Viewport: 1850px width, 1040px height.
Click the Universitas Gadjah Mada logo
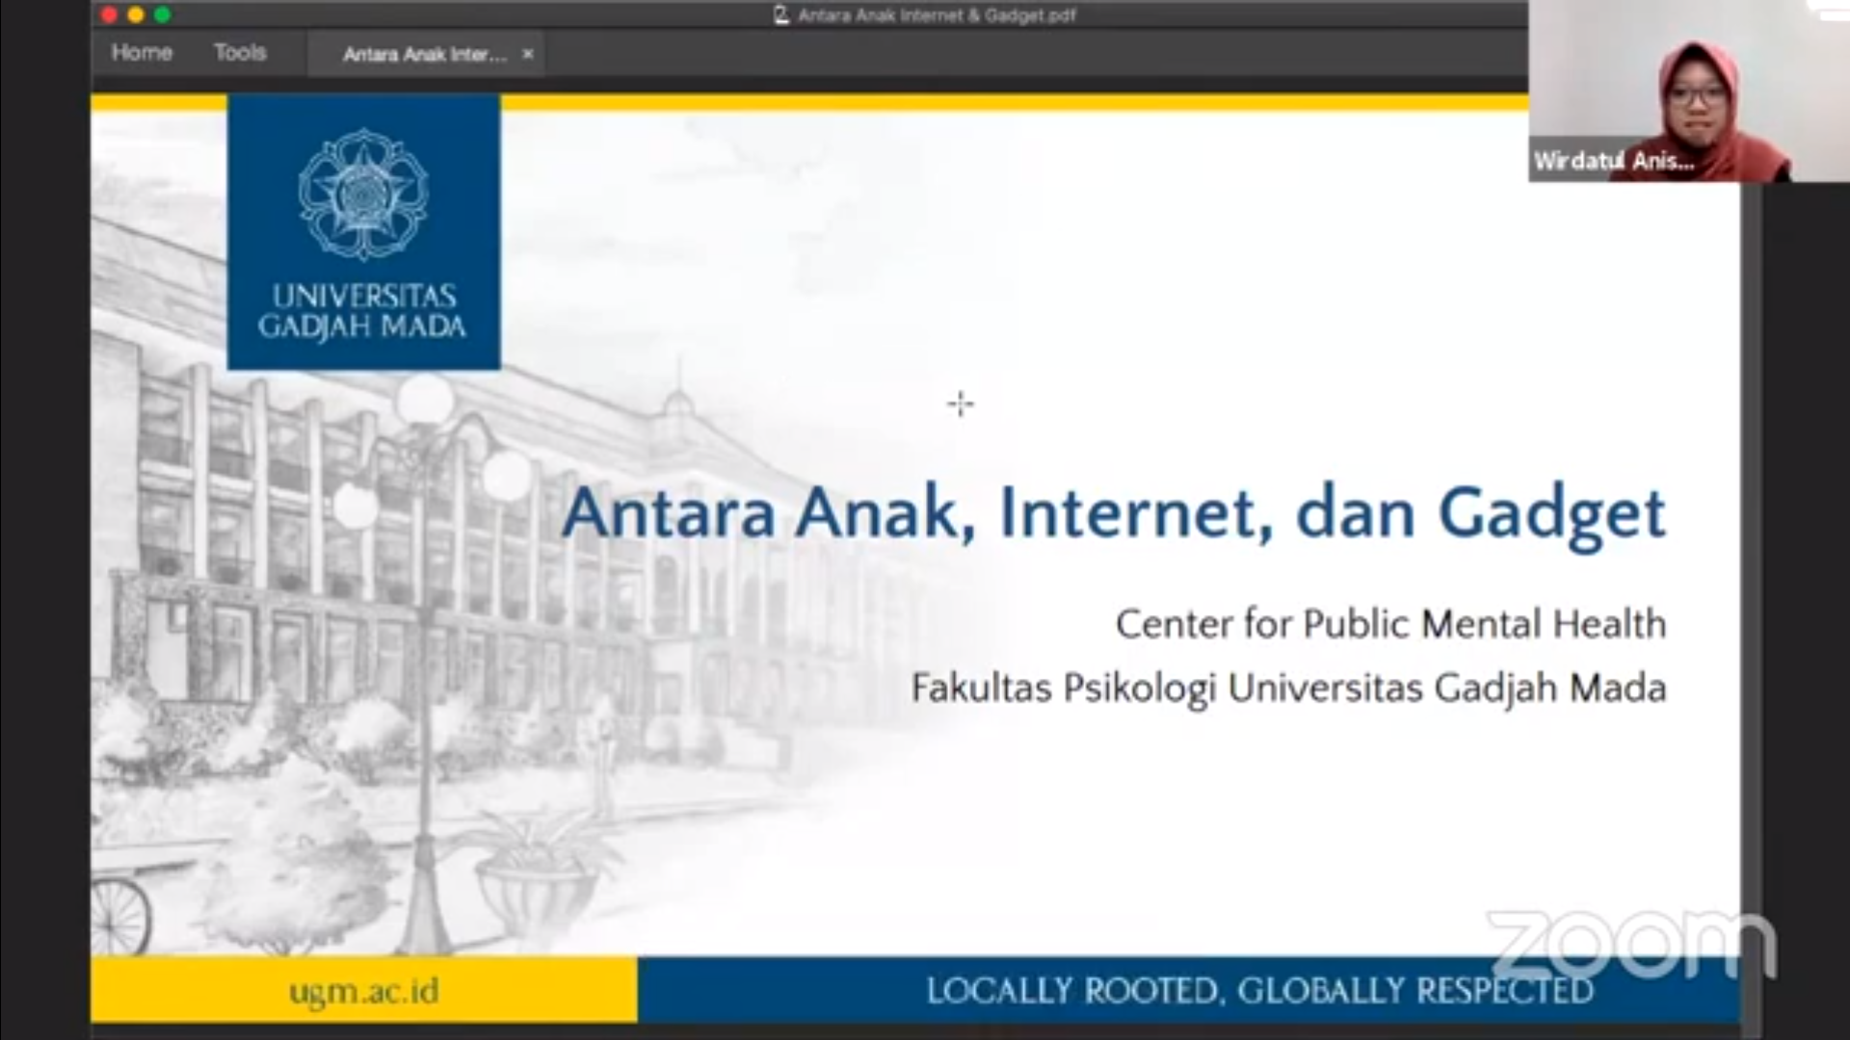(364, 231)
